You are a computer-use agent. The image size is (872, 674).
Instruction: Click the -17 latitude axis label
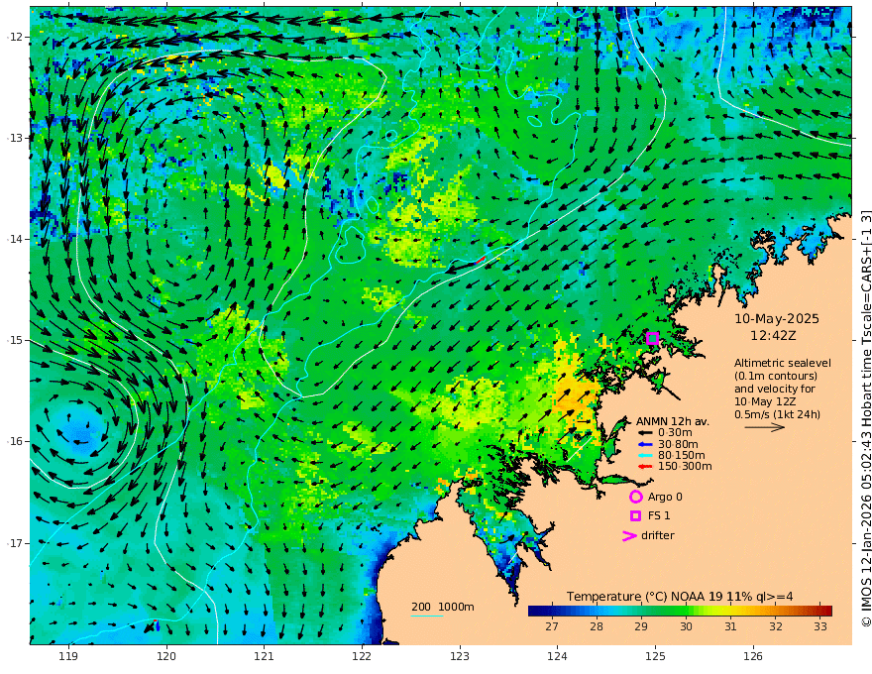point(15,542)
